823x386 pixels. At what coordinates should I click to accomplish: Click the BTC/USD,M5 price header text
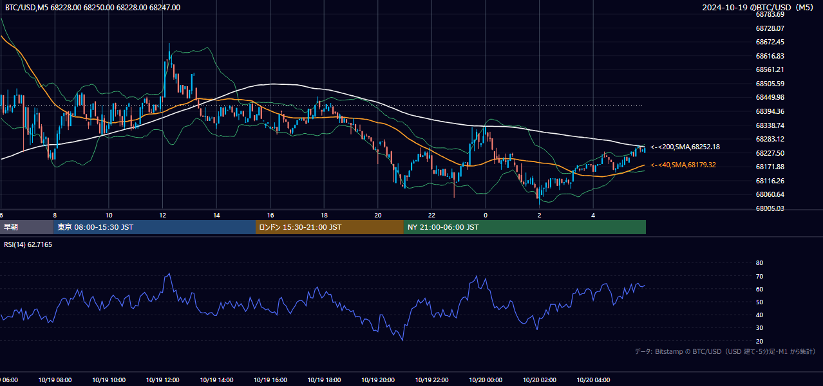click(x=93, y=8)
